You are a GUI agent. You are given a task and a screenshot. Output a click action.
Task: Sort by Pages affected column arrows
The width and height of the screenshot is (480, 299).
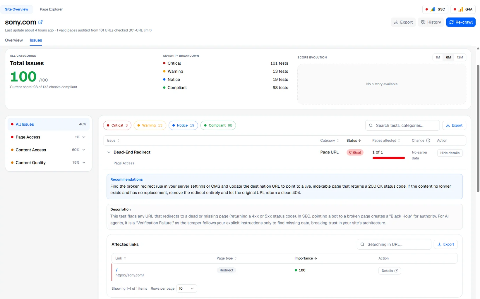point(399,141)
